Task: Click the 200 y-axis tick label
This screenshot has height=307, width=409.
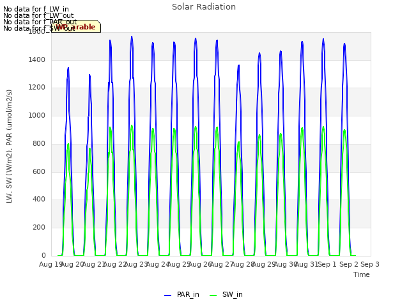Action: (x=39, y=228)
